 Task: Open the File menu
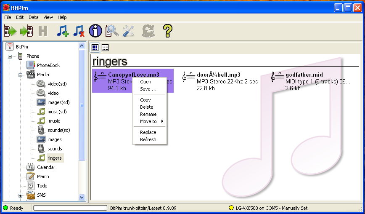(8, 17)
